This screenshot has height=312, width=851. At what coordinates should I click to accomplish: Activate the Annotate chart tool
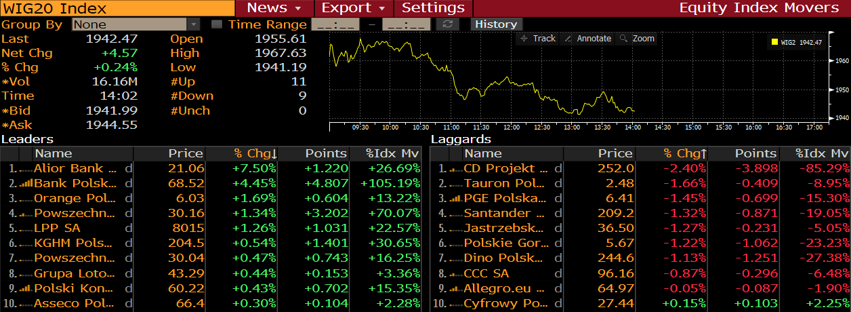click(588, 39)
